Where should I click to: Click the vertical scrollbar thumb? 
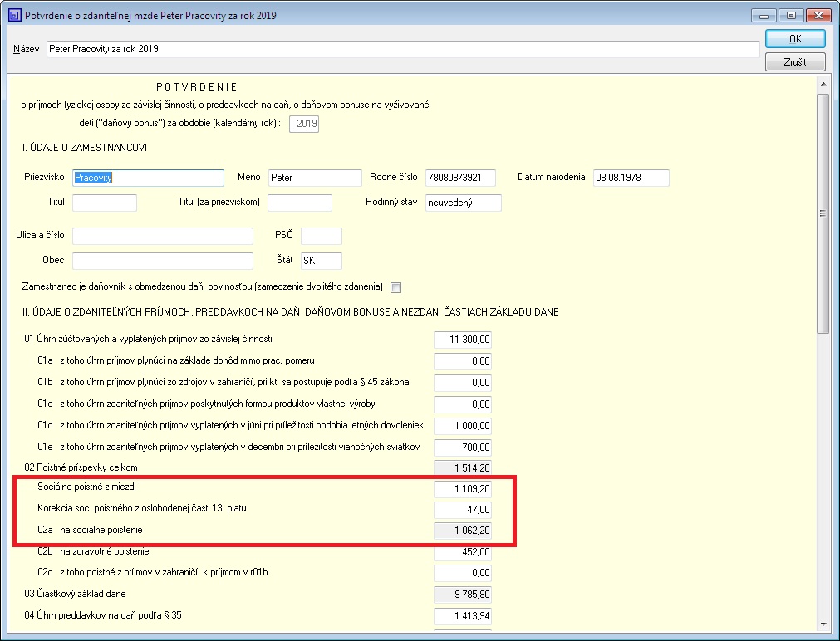(x=823, y=213)
